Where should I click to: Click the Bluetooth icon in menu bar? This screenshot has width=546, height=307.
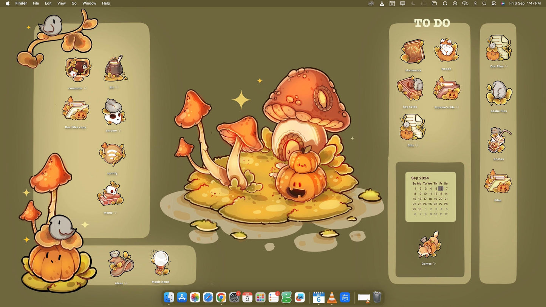click(475, 3)
